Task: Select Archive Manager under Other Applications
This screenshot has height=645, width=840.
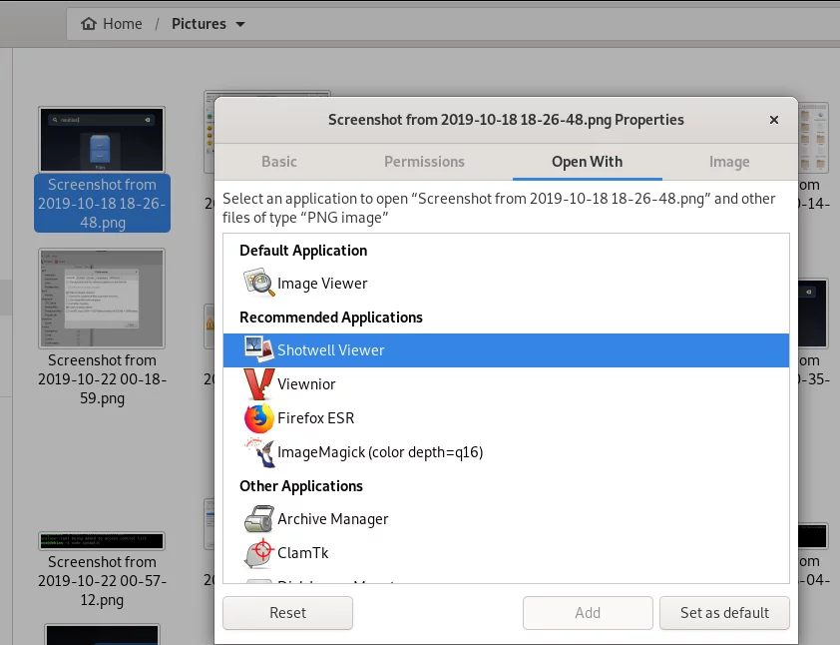Action: [506, 518]
